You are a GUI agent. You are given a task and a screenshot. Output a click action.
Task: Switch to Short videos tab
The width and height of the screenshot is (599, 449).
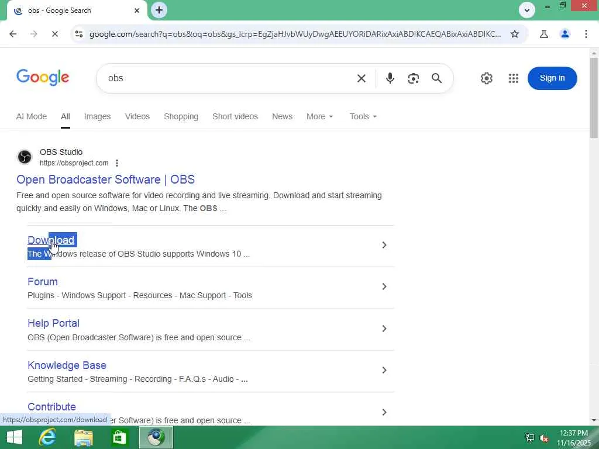pyautogui.click(x=235, y=116)
